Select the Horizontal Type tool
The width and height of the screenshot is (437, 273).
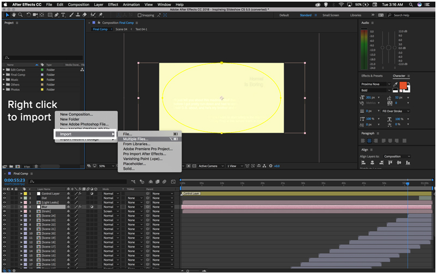(x=63, y=15)
